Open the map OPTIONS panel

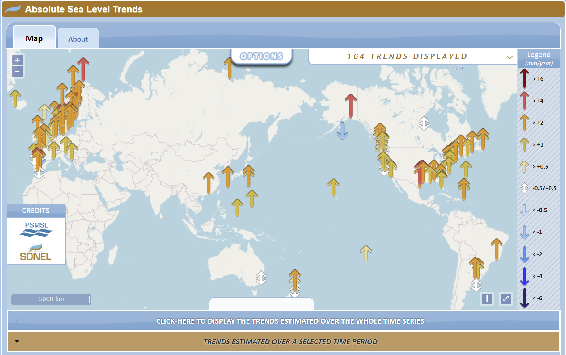261,56
